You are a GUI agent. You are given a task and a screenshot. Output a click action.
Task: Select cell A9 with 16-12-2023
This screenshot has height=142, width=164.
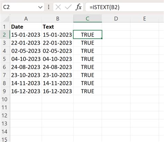tap(26, 91)
